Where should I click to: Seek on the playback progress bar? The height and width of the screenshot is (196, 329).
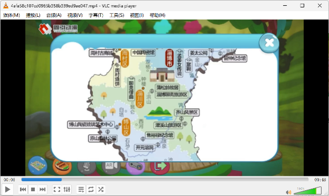point(165,180)
